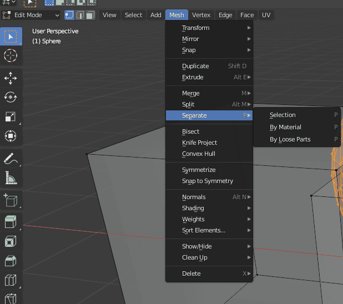The image size is (343, 304).
Task: Open the Add menu
Action: click(156, 15)
